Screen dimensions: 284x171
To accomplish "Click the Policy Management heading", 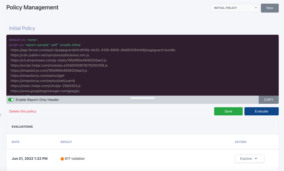I will pos(32,7).
